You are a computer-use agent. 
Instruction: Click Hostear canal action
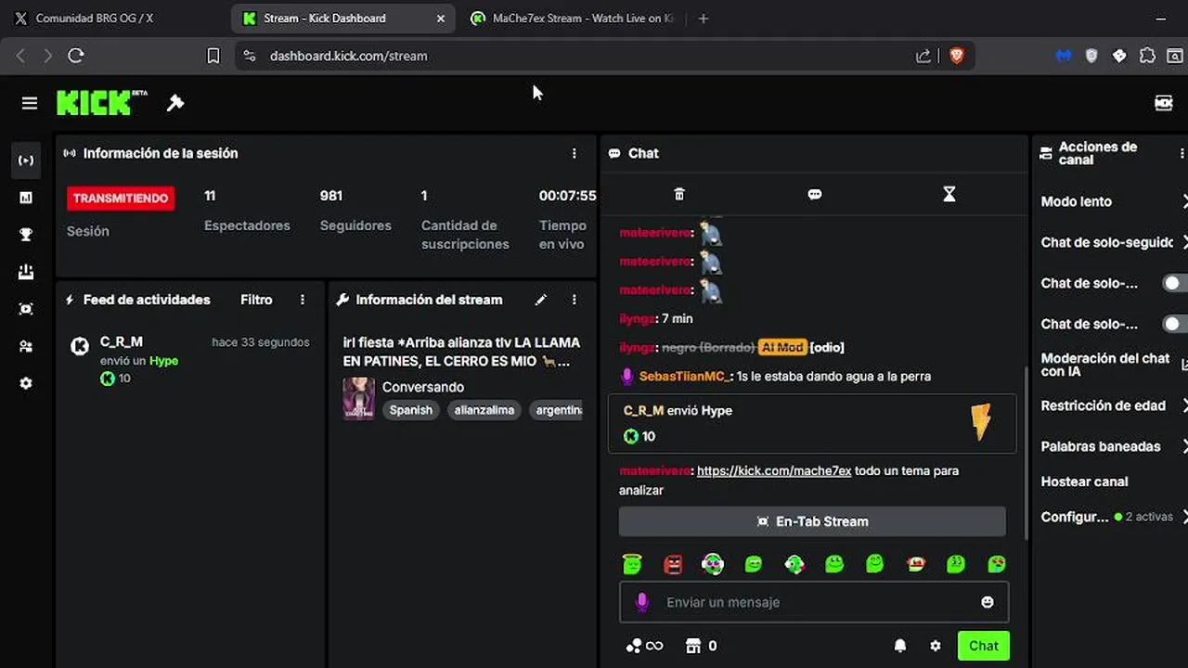click(1084, 482)
